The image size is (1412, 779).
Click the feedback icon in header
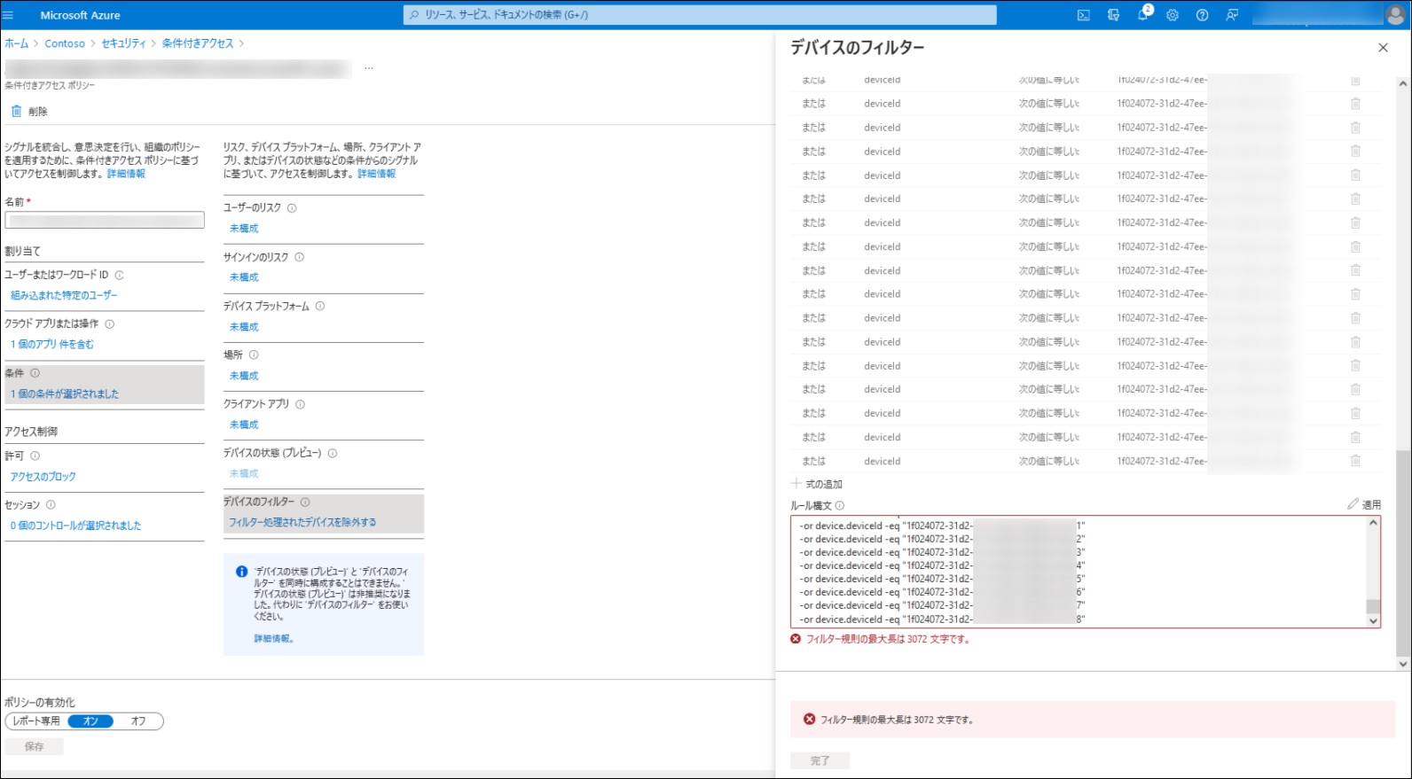(x=1232, y=15)
